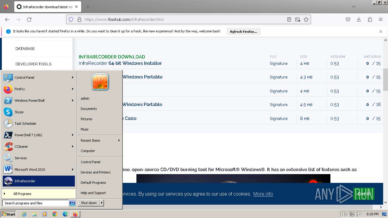Launch Microsoft Word 2010
Screen dimensions: 388x218
38,170
